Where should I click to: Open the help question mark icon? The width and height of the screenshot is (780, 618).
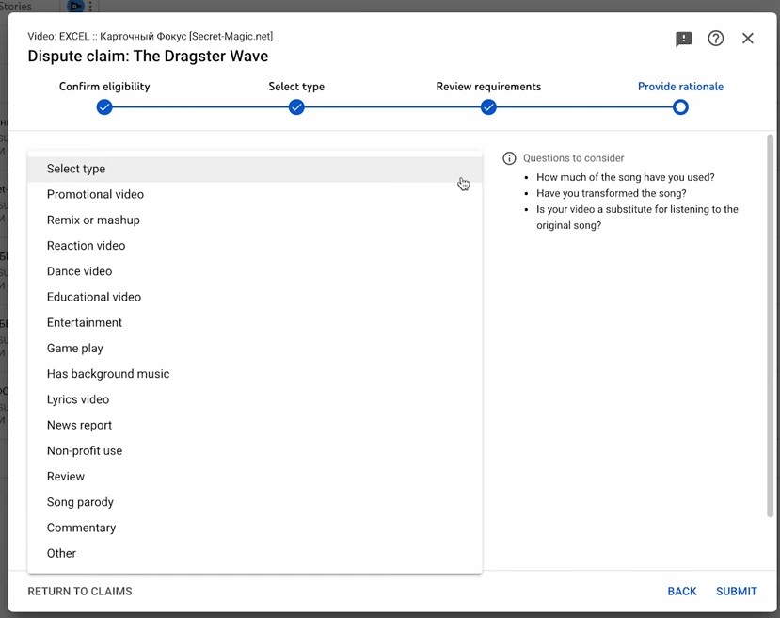715,39
